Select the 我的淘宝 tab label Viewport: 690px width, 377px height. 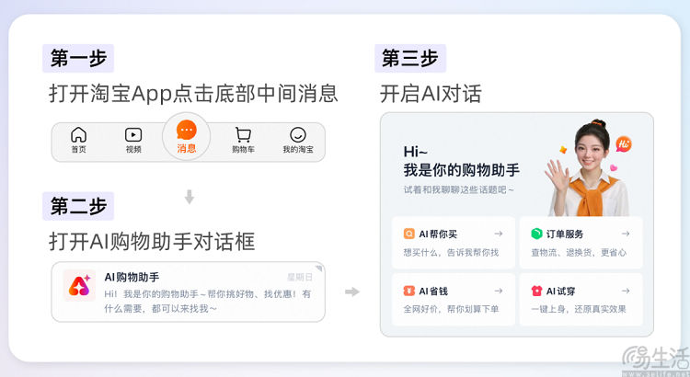[x=298, y=150]
